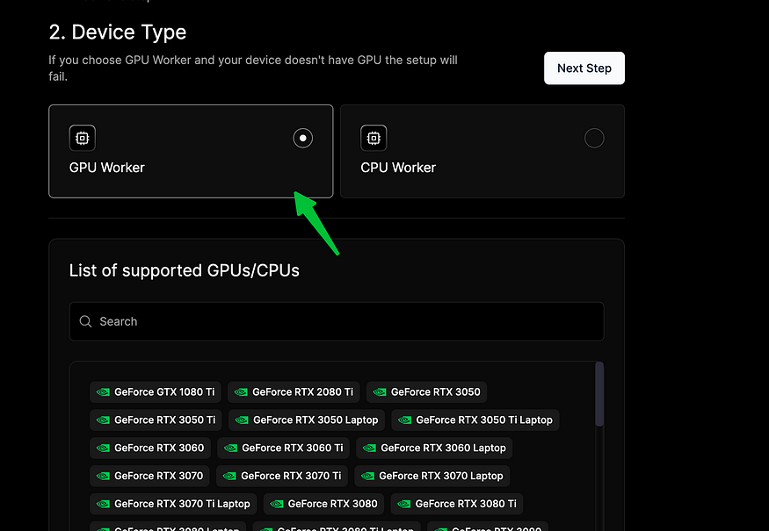
Task: Click the GeForce RTX 3070 chip
Action: (x=149, y=476)
